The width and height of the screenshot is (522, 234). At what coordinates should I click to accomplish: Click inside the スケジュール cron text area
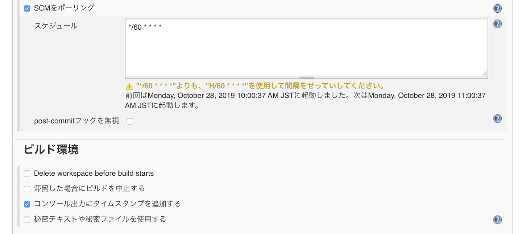click(306, 47)
